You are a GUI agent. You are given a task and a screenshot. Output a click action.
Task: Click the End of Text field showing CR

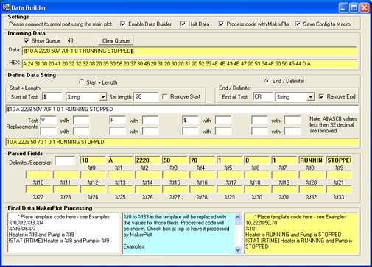click(263, 97)
